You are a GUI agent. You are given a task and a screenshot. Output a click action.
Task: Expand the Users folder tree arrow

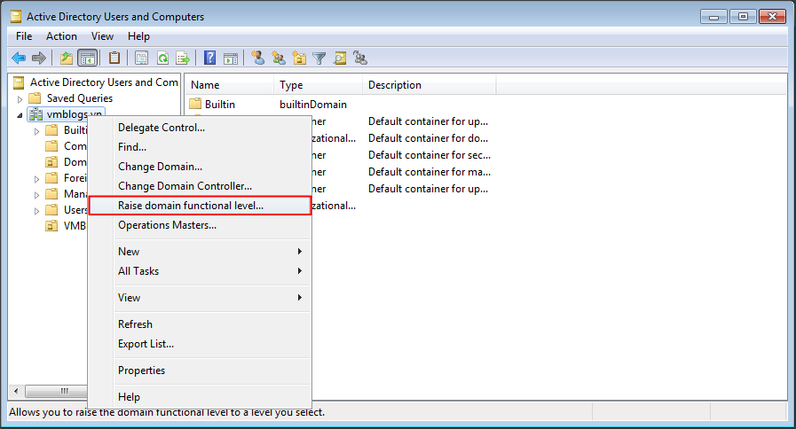[37, 211]
